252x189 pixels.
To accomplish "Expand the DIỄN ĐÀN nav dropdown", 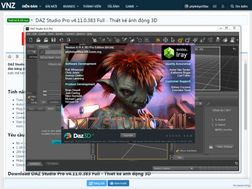I will click(40, 7).
